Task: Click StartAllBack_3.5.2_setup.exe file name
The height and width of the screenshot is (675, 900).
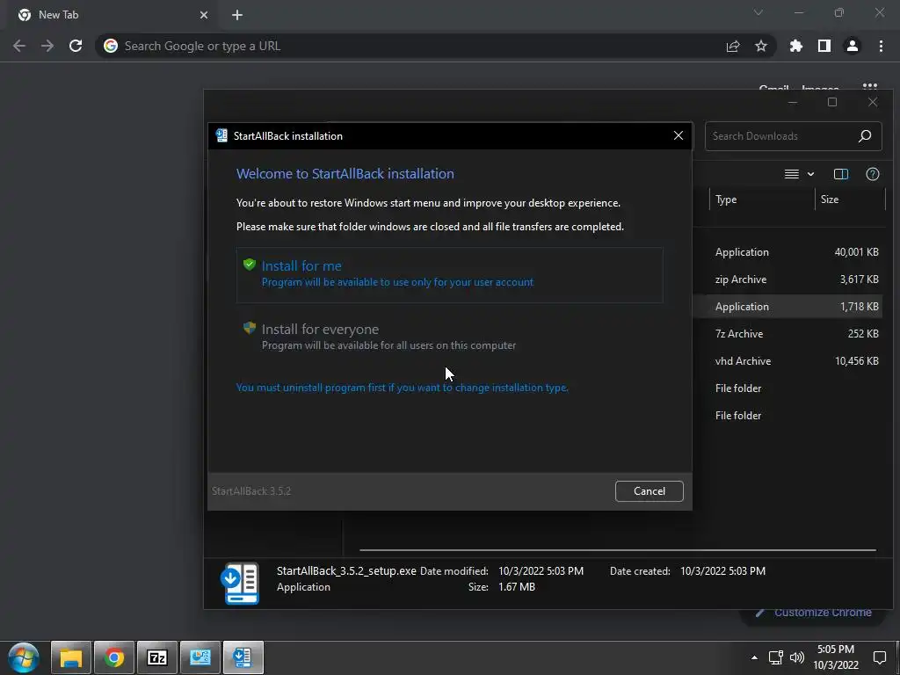Action: tap(346, 571)
